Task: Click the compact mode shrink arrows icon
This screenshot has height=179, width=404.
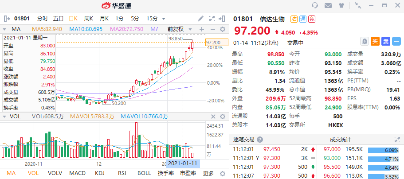Action: [x=357, y=5]
